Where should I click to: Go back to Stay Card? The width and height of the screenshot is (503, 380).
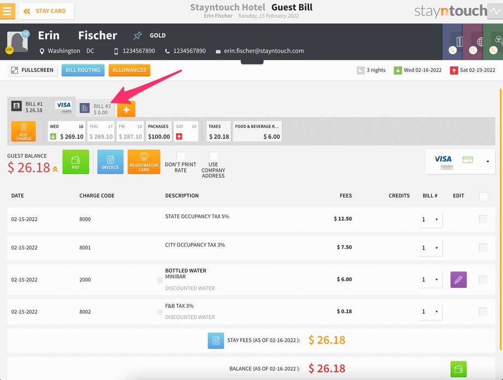(47, 11)
